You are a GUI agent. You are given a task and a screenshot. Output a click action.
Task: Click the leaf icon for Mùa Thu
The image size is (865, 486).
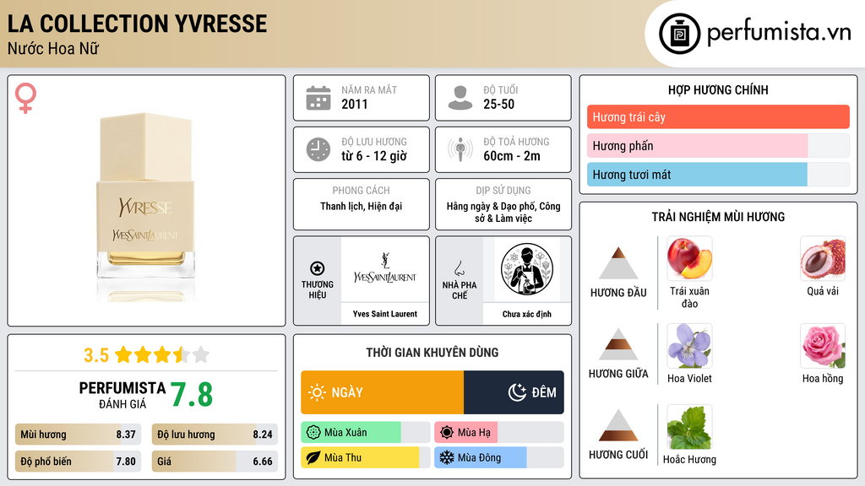pos(313,457)
